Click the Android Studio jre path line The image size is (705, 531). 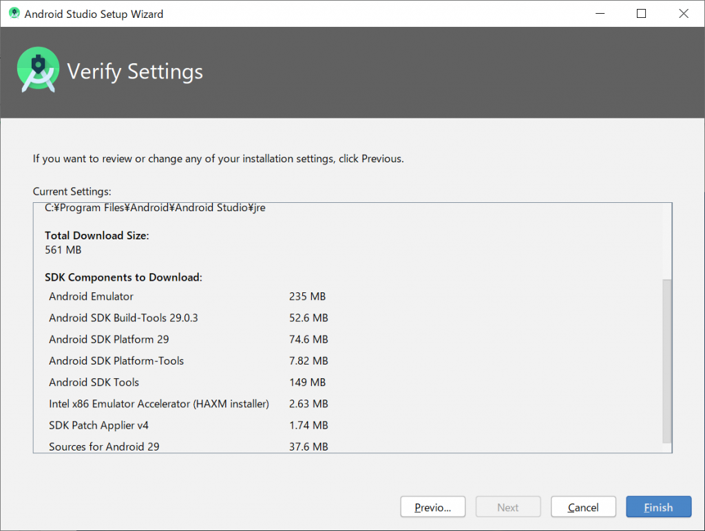[x=155, y=208]
